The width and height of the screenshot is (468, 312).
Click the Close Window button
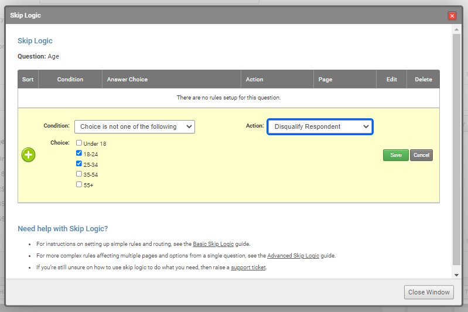point(429,292)
